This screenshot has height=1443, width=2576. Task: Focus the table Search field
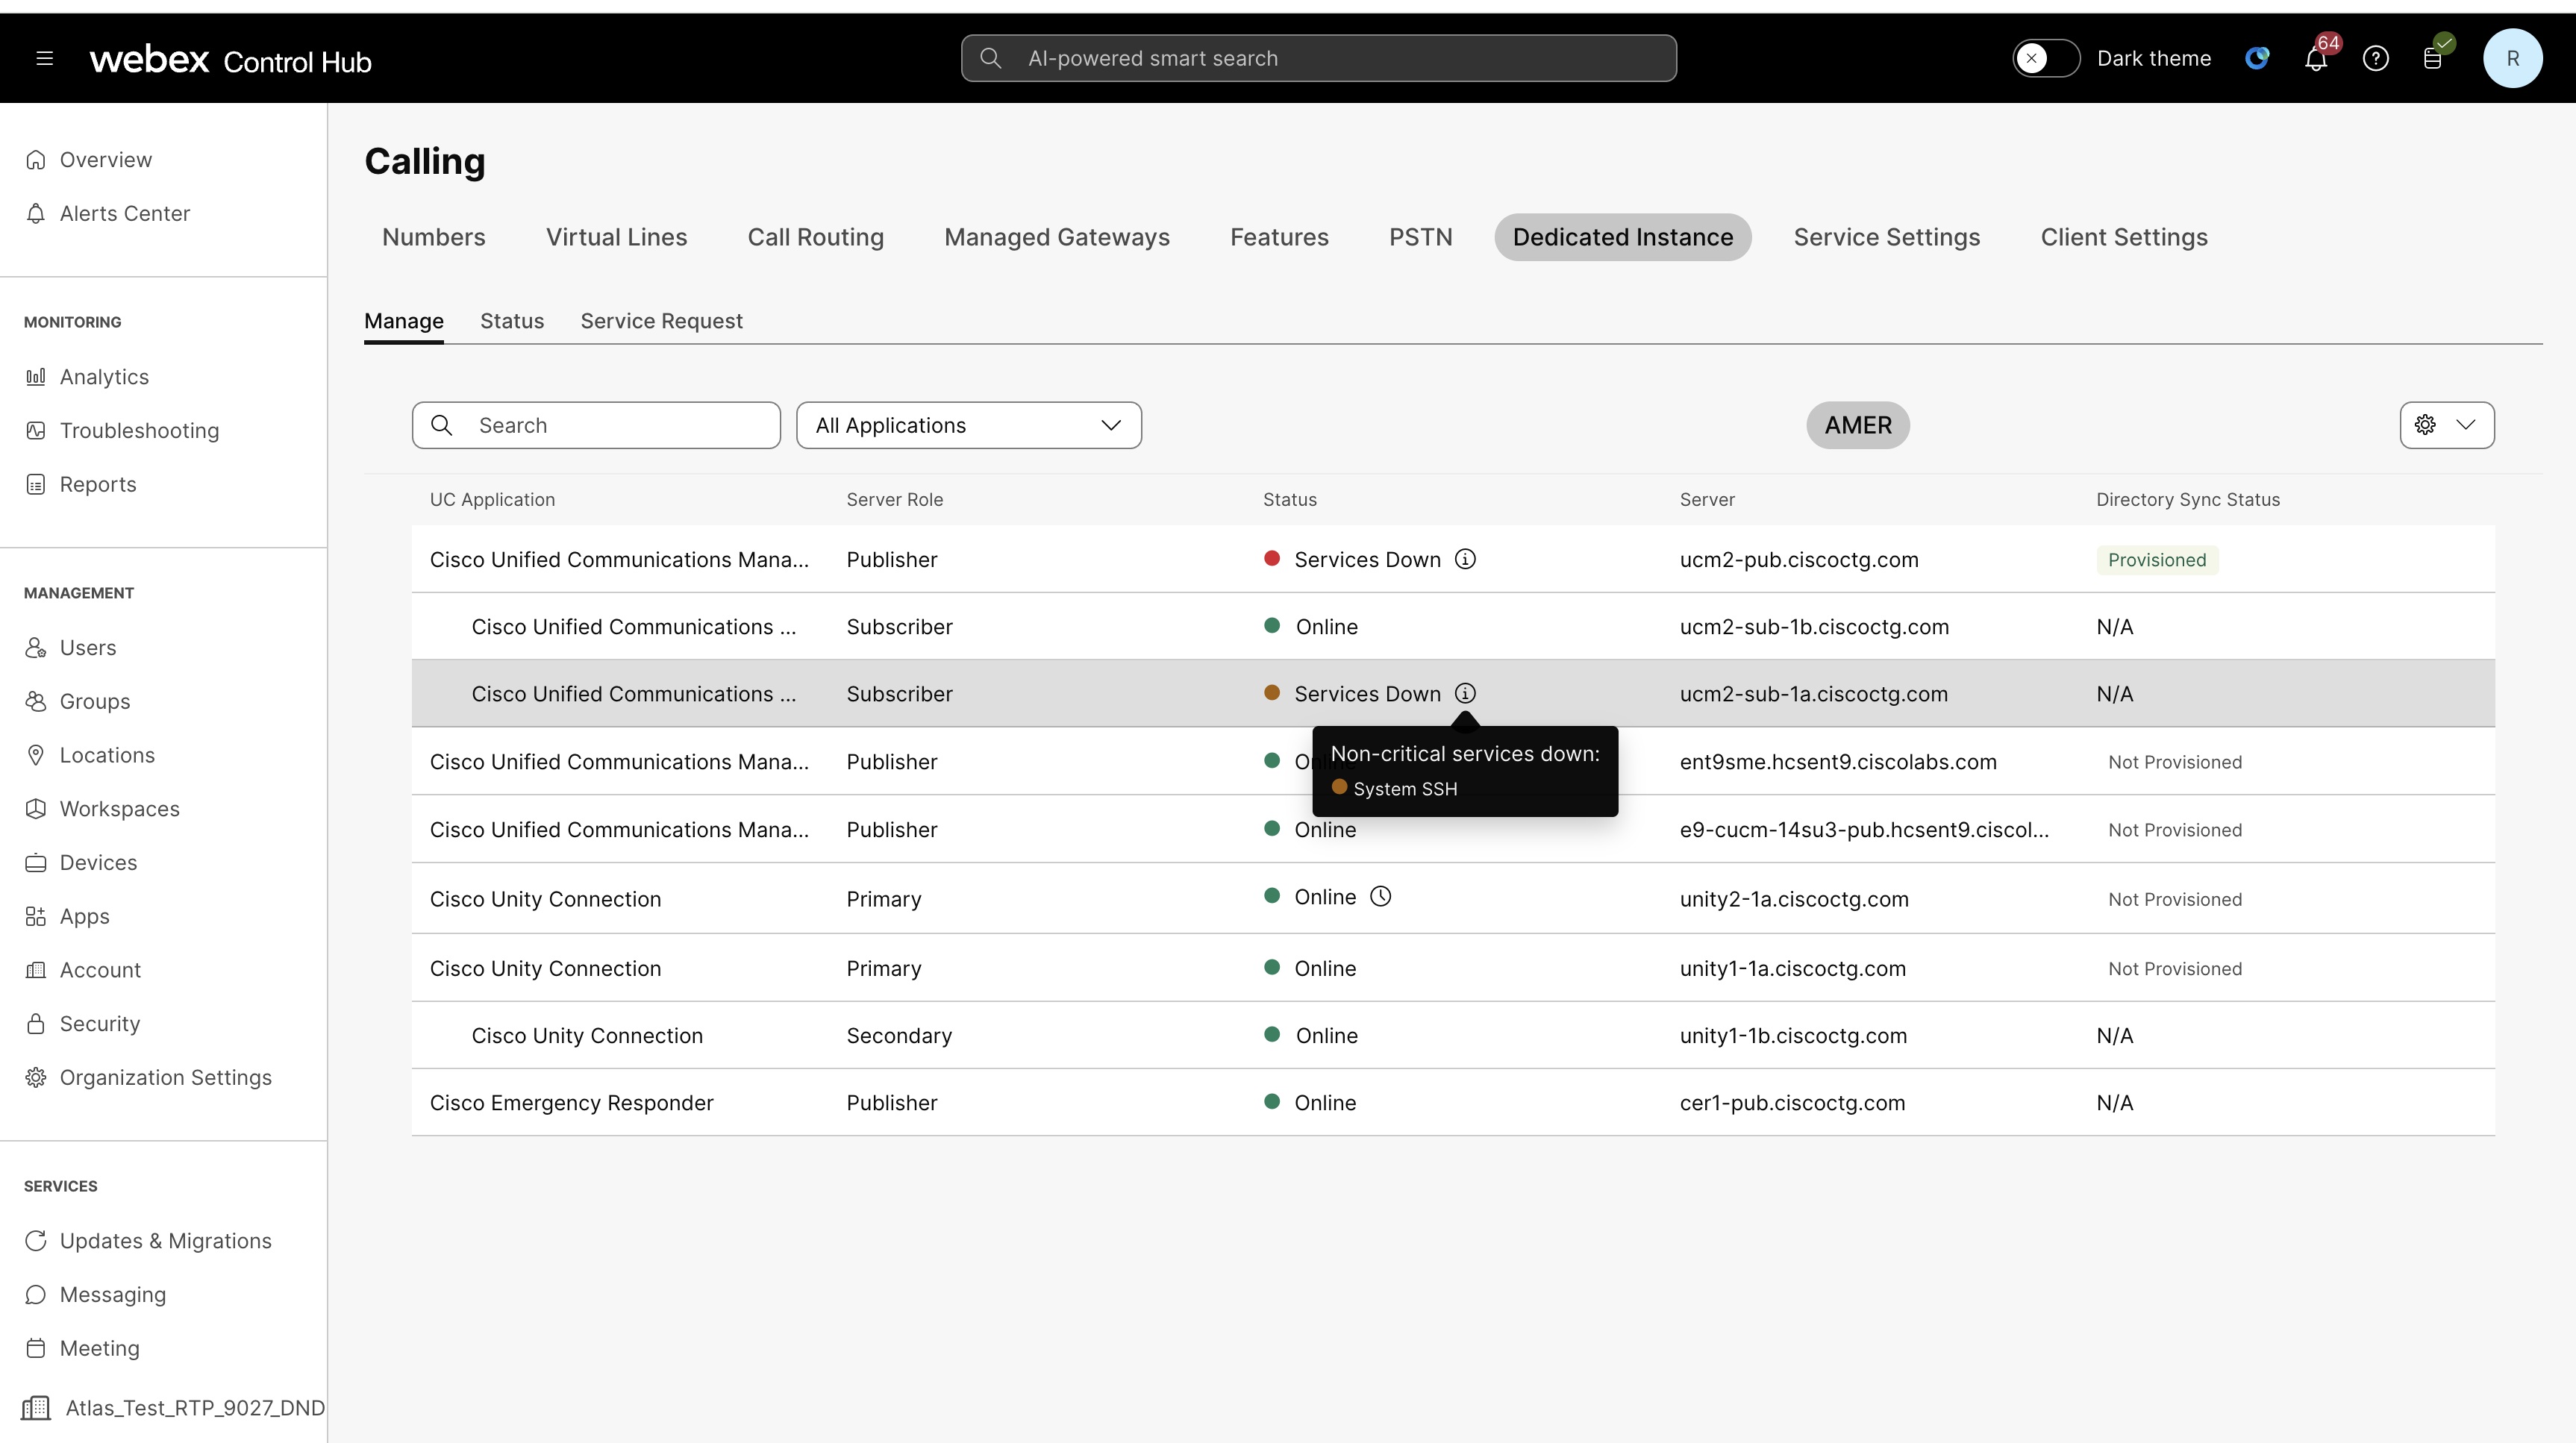pos(596,425)
